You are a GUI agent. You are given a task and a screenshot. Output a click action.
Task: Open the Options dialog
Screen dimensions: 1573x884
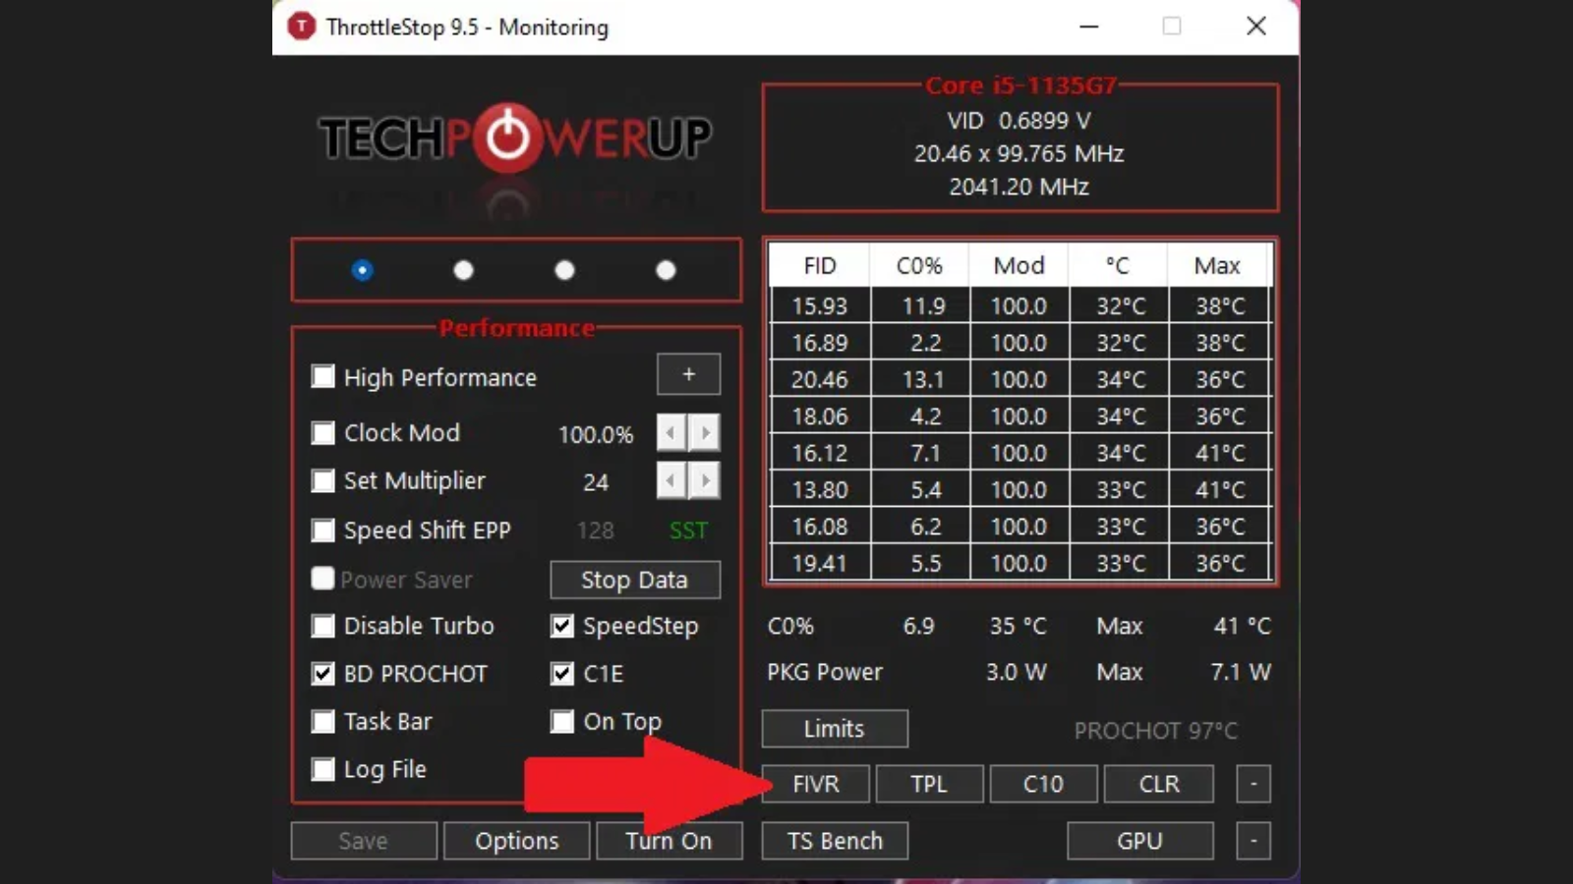[x=517, y=841]
